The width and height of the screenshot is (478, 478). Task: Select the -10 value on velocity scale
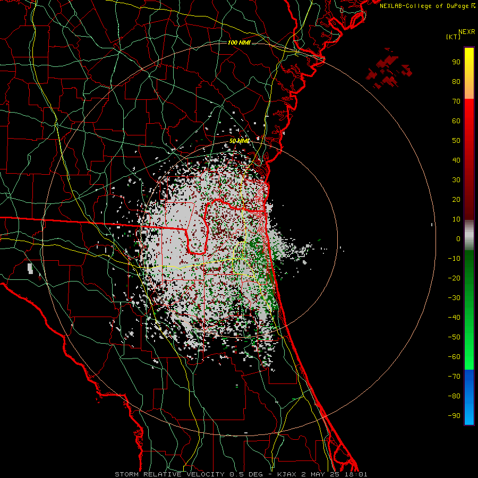[454, 259]
